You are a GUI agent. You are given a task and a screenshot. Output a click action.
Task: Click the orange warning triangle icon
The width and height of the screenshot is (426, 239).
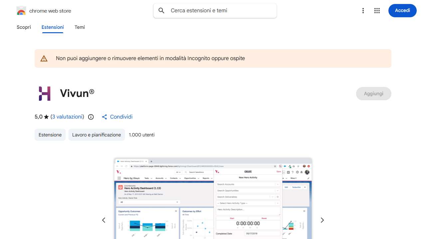[44, 58]
